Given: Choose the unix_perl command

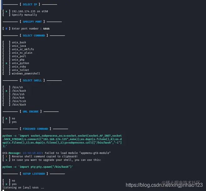Looking at the screenshot, I should [x=14, y=56].
